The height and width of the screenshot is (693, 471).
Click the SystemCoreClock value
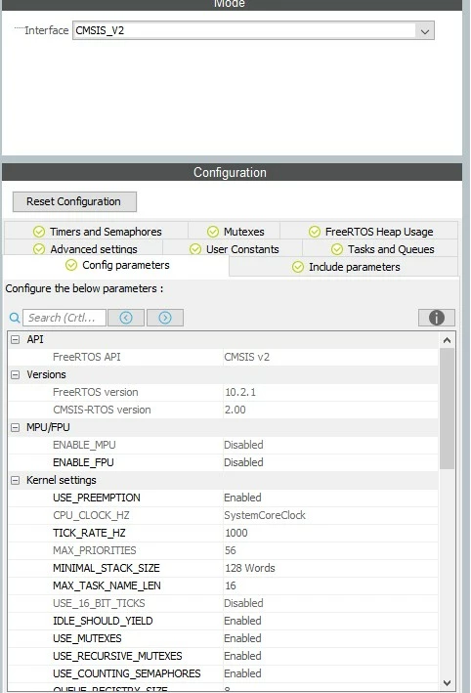tap(265, 515)
